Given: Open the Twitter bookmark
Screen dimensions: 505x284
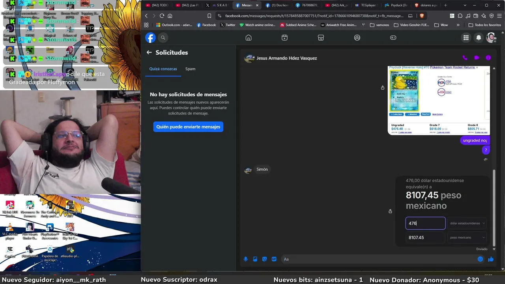Looking at the screenshot, I should click(228, 25).
